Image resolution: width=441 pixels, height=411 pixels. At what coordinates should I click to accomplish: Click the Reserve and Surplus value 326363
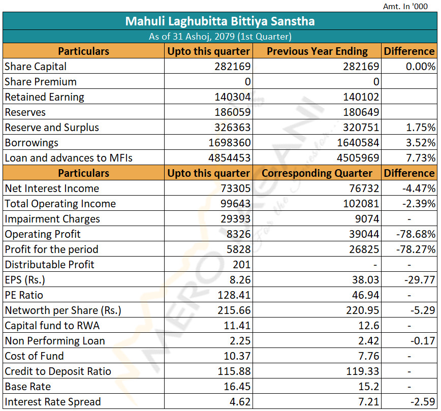pyautogui.click(x=232, y=128)
